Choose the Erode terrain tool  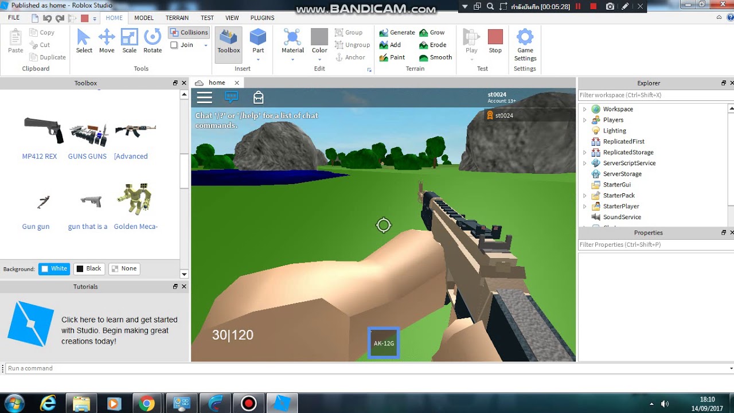[x=432, y=45]
